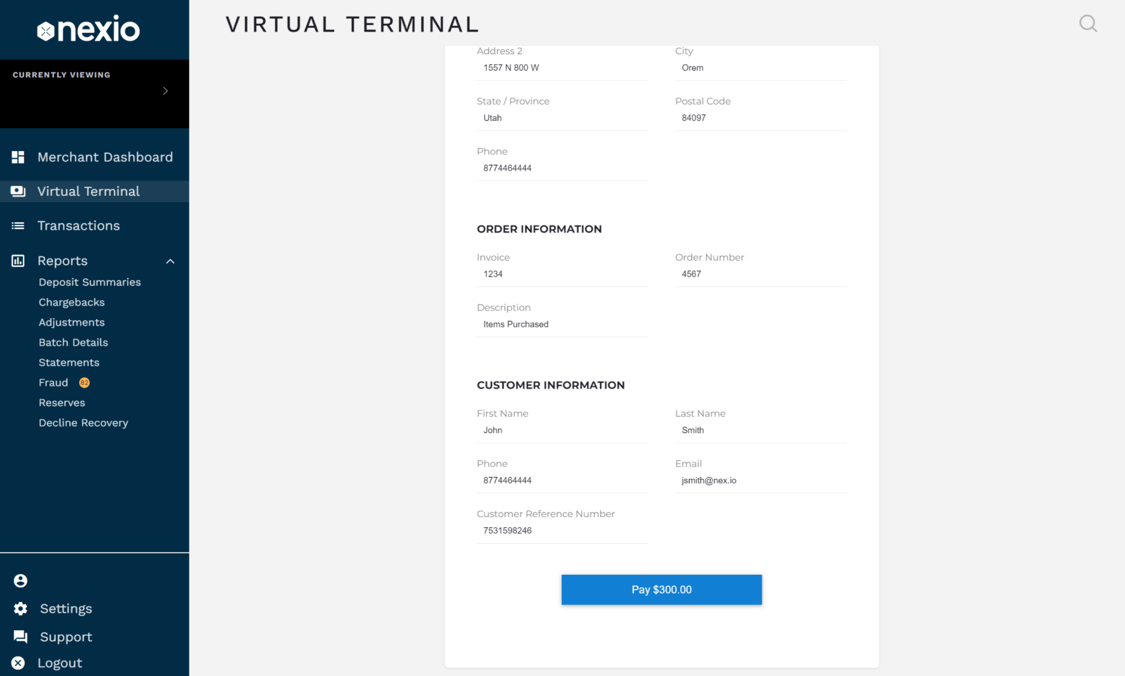Click the search magnifier icon
Screen dimensions: 1125x676
pos(1088,24)
